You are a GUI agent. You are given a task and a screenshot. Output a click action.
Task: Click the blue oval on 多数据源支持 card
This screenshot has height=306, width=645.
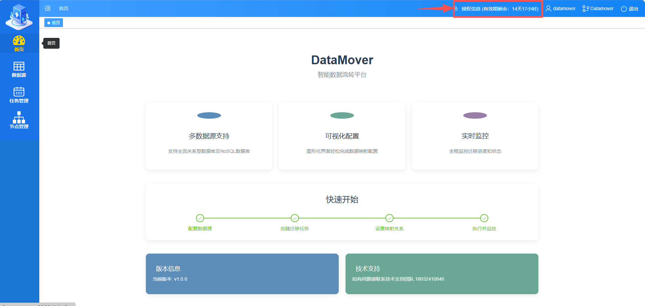click(209, 116)
